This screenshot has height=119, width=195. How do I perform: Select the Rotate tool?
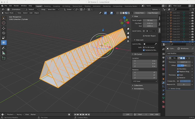click(4, 33)
